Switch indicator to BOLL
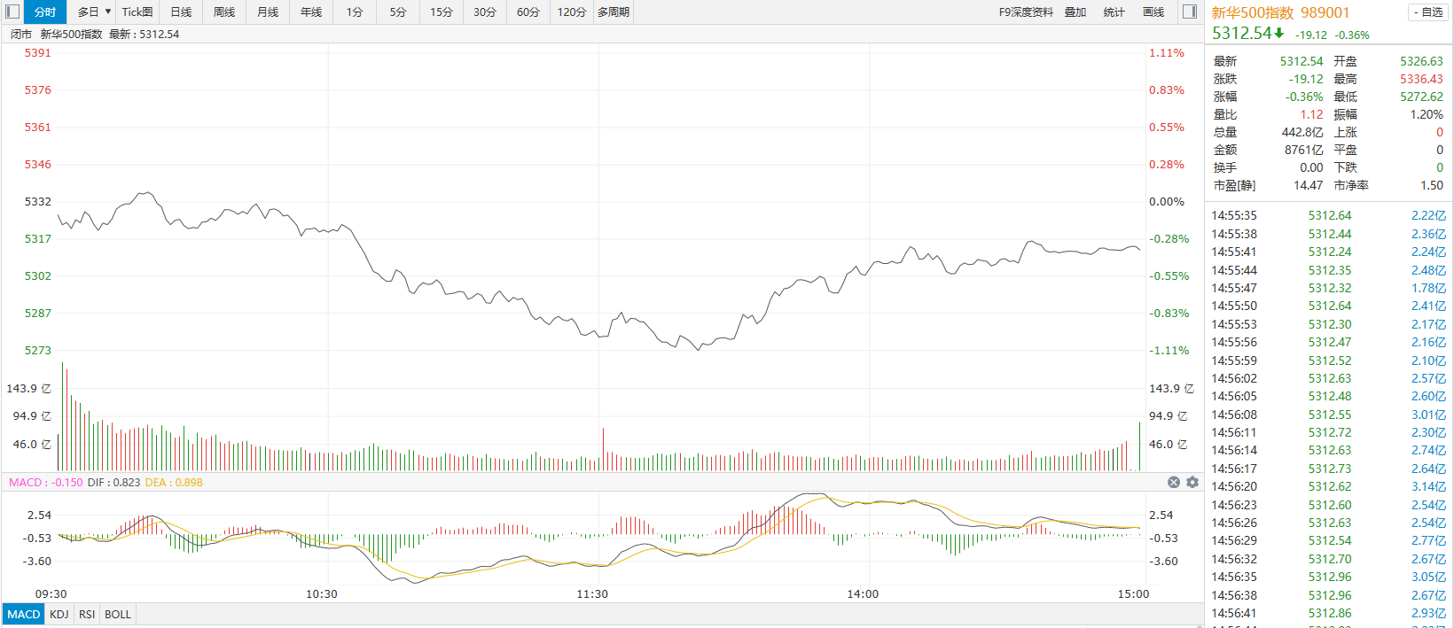This screenshot has height=628, width=1454. (x=118, y=614)
